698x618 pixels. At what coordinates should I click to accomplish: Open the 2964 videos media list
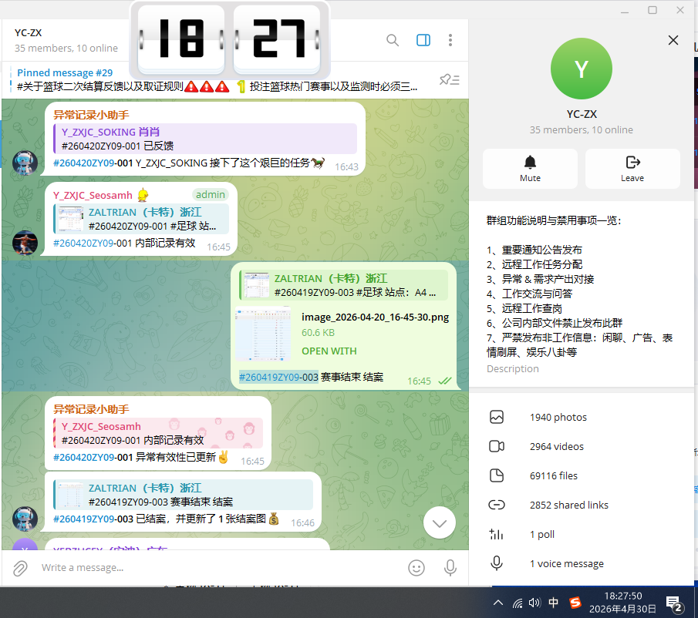[x=582, y=446]
